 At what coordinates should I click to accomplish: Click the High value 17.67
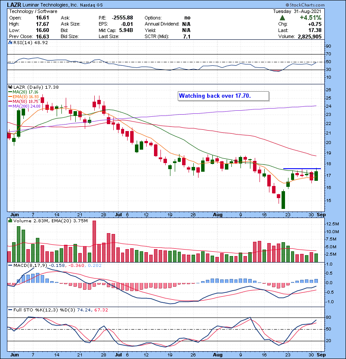[42, 24]
